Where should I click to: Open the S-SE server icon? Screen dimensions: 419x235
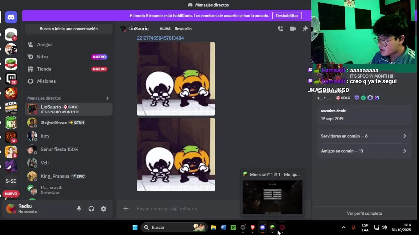click(11, 181)
